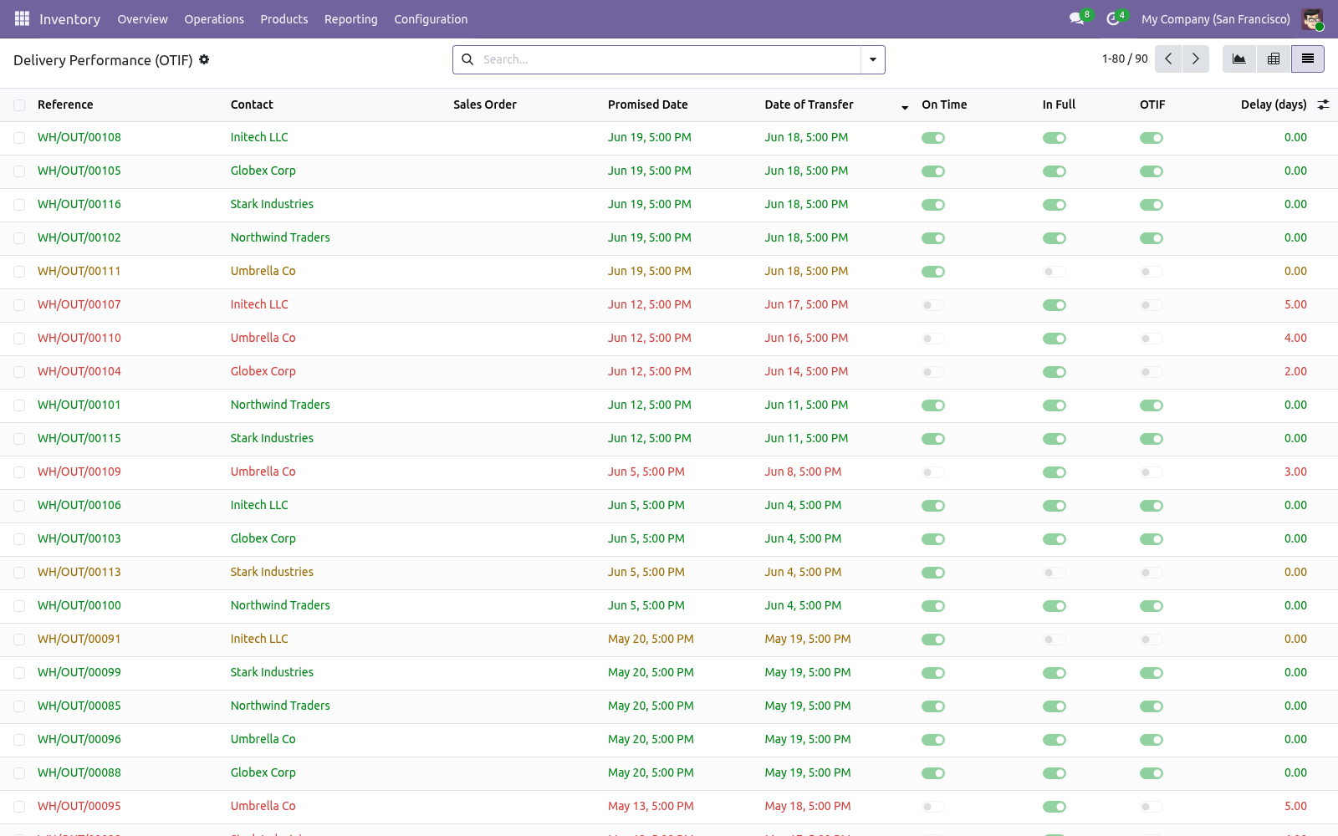1338x836 pixels.
Task: Sort by the On Time column header
Action: (944, 104)
